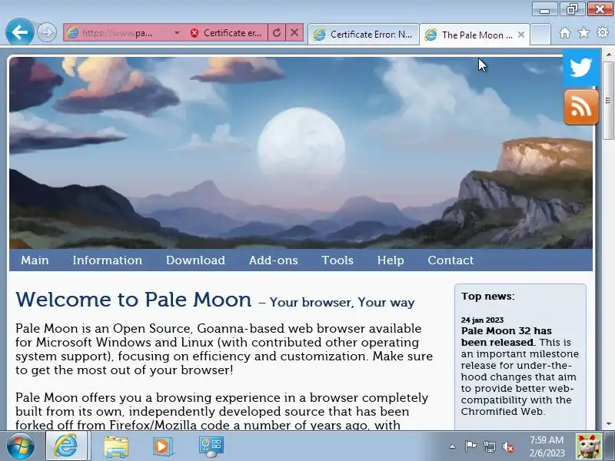Click the 'Welcome to Pale Moon' heading
Screen dimensions: 615x461
(133, 300)
